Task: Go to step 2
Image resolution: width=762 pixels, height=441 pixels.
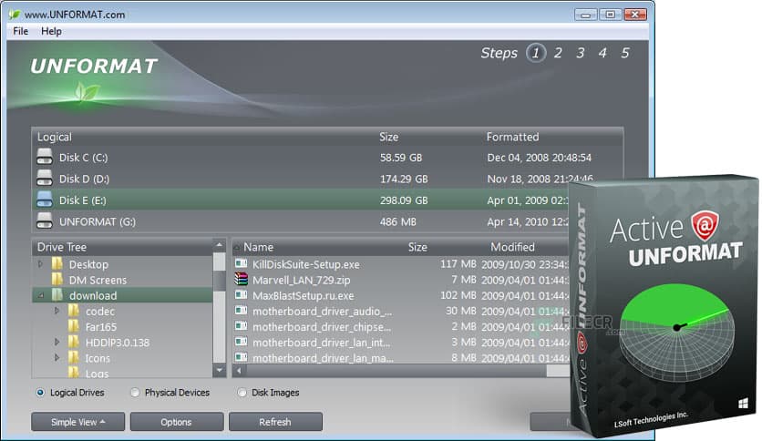Action: pyautogui.click(x=558, y=53)
